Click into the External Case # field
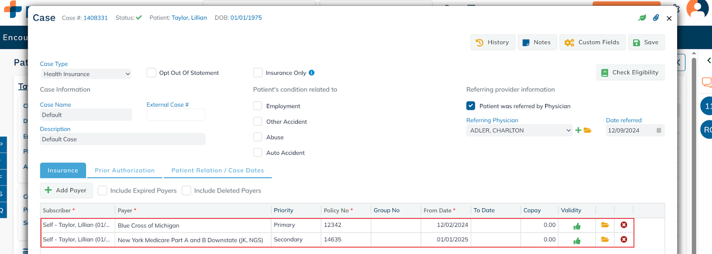This screenshot has height=254, width=712. 176,115
